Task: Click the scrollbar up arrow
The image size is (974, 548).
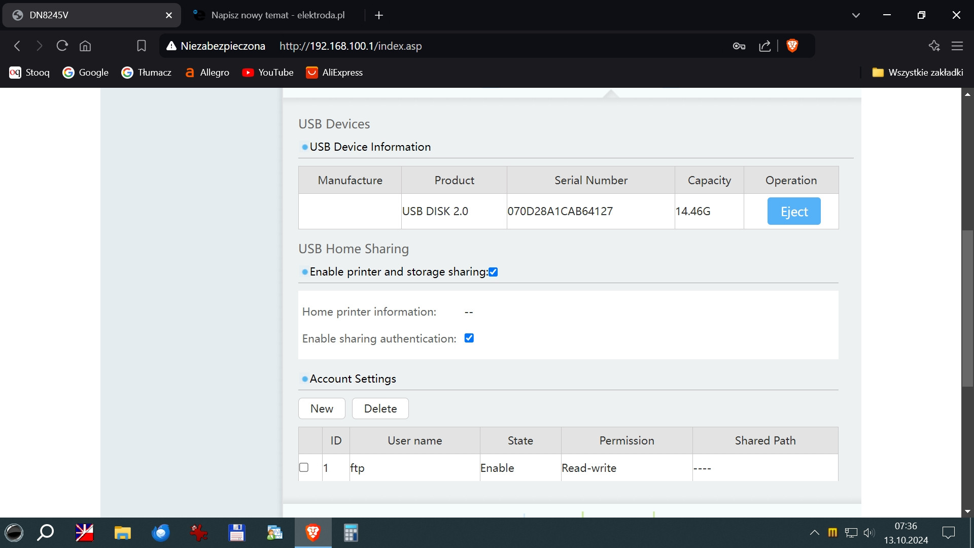Action: 967,94
